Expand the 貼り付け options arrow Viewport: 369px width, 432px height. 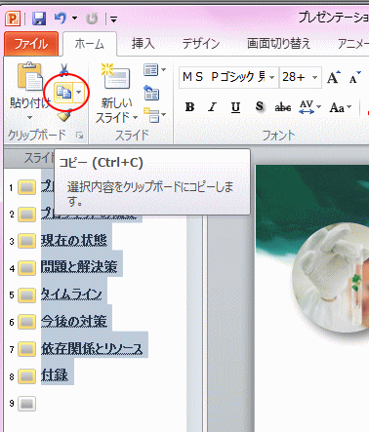click(29, 117)
